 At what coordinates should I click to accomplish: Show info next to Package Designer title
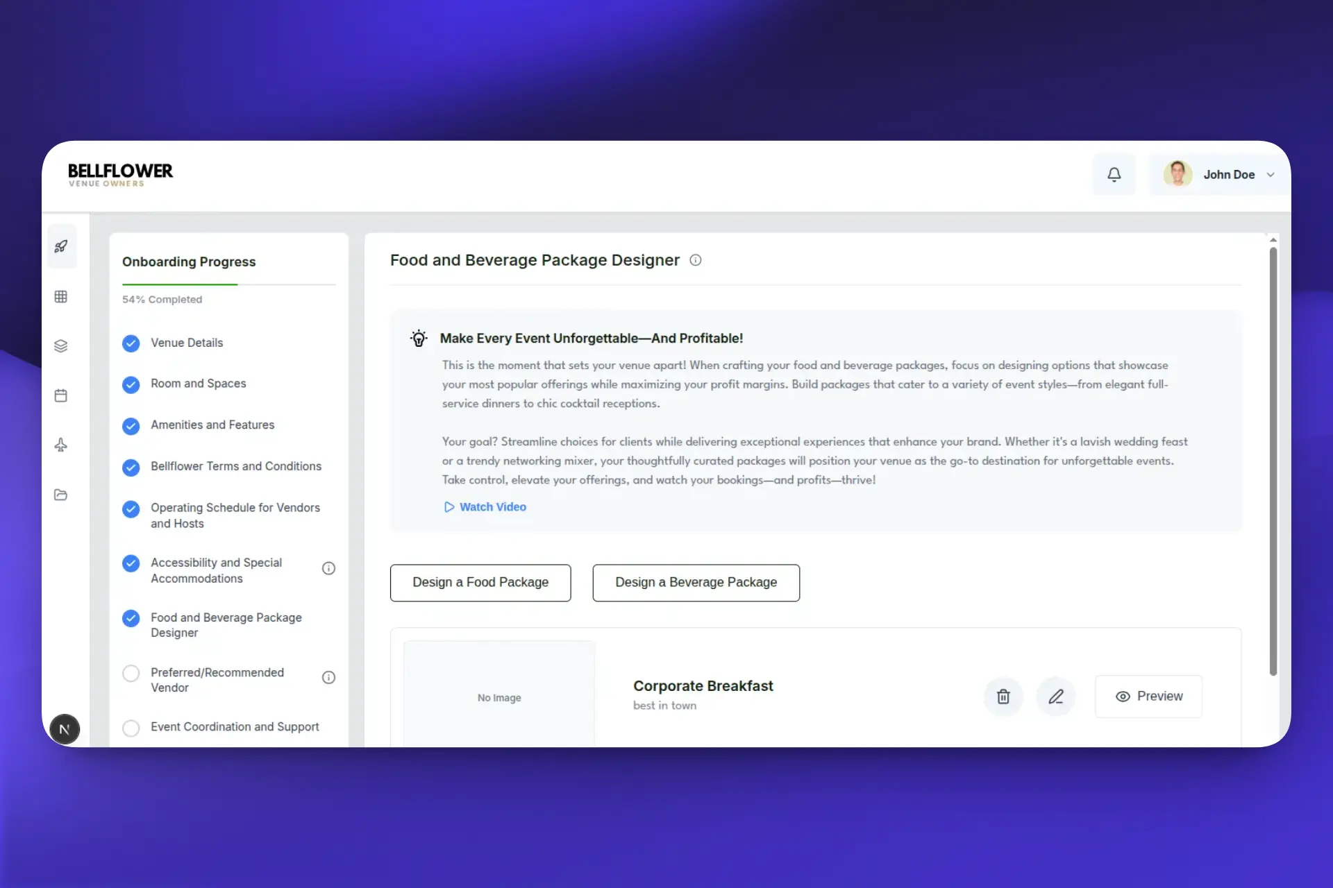(x=695, y=260)
